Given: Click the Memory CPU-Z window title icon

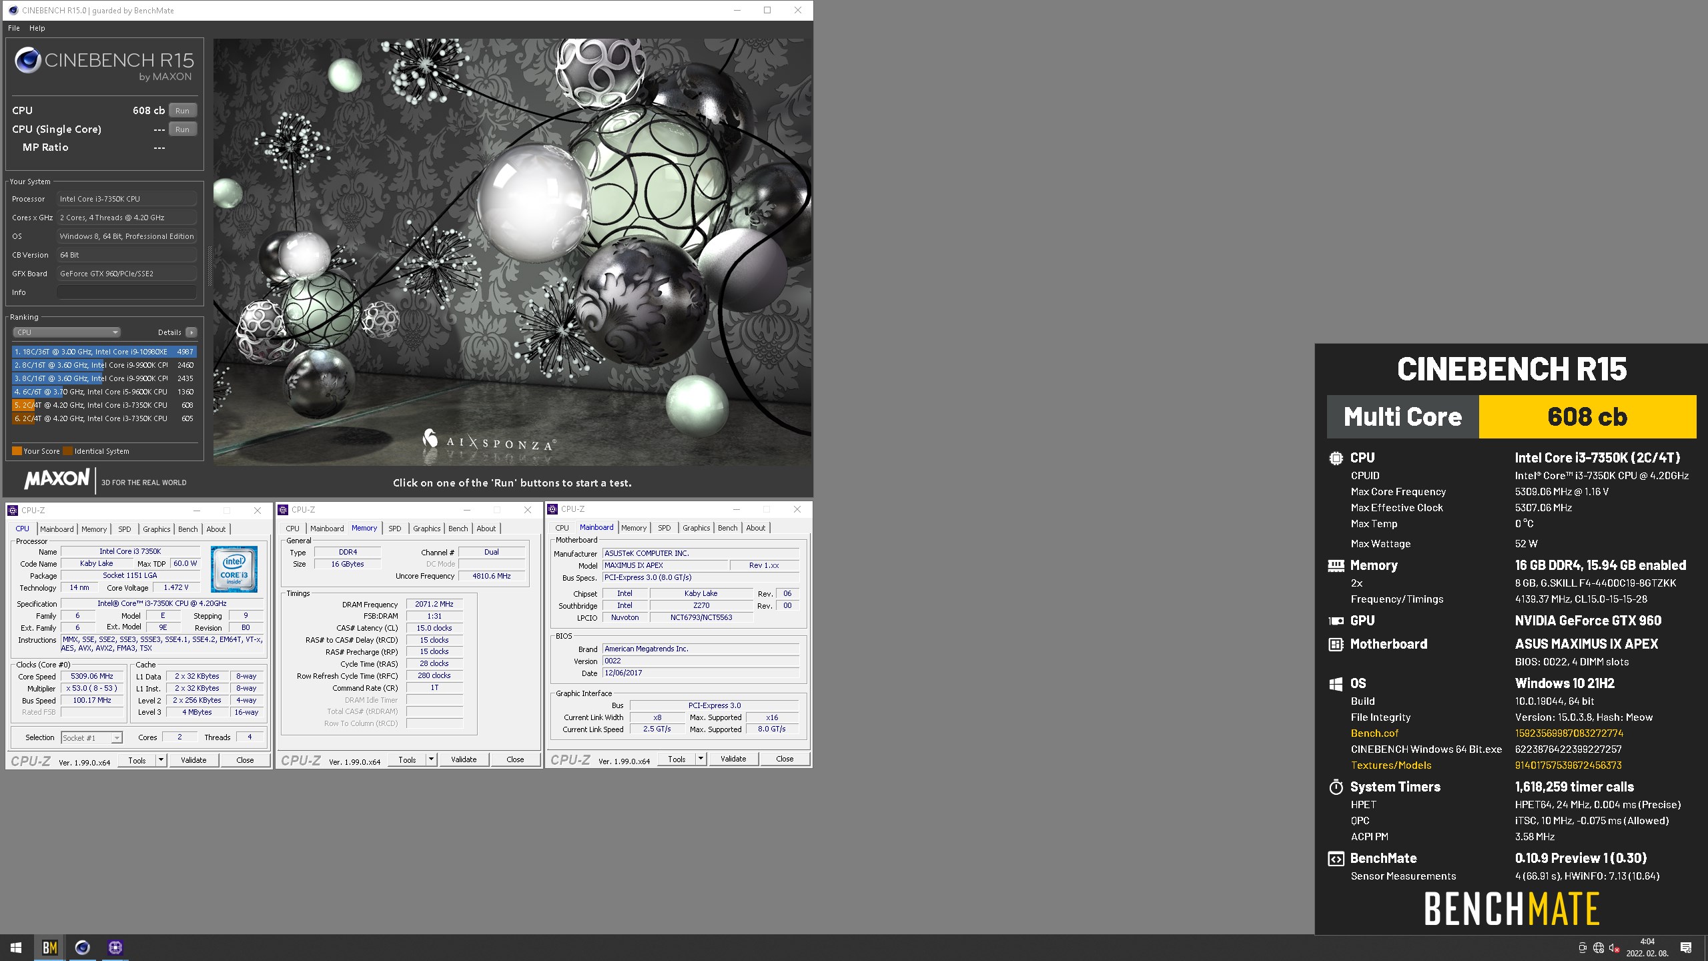Looking at the screenshot, I should (283, 510).
